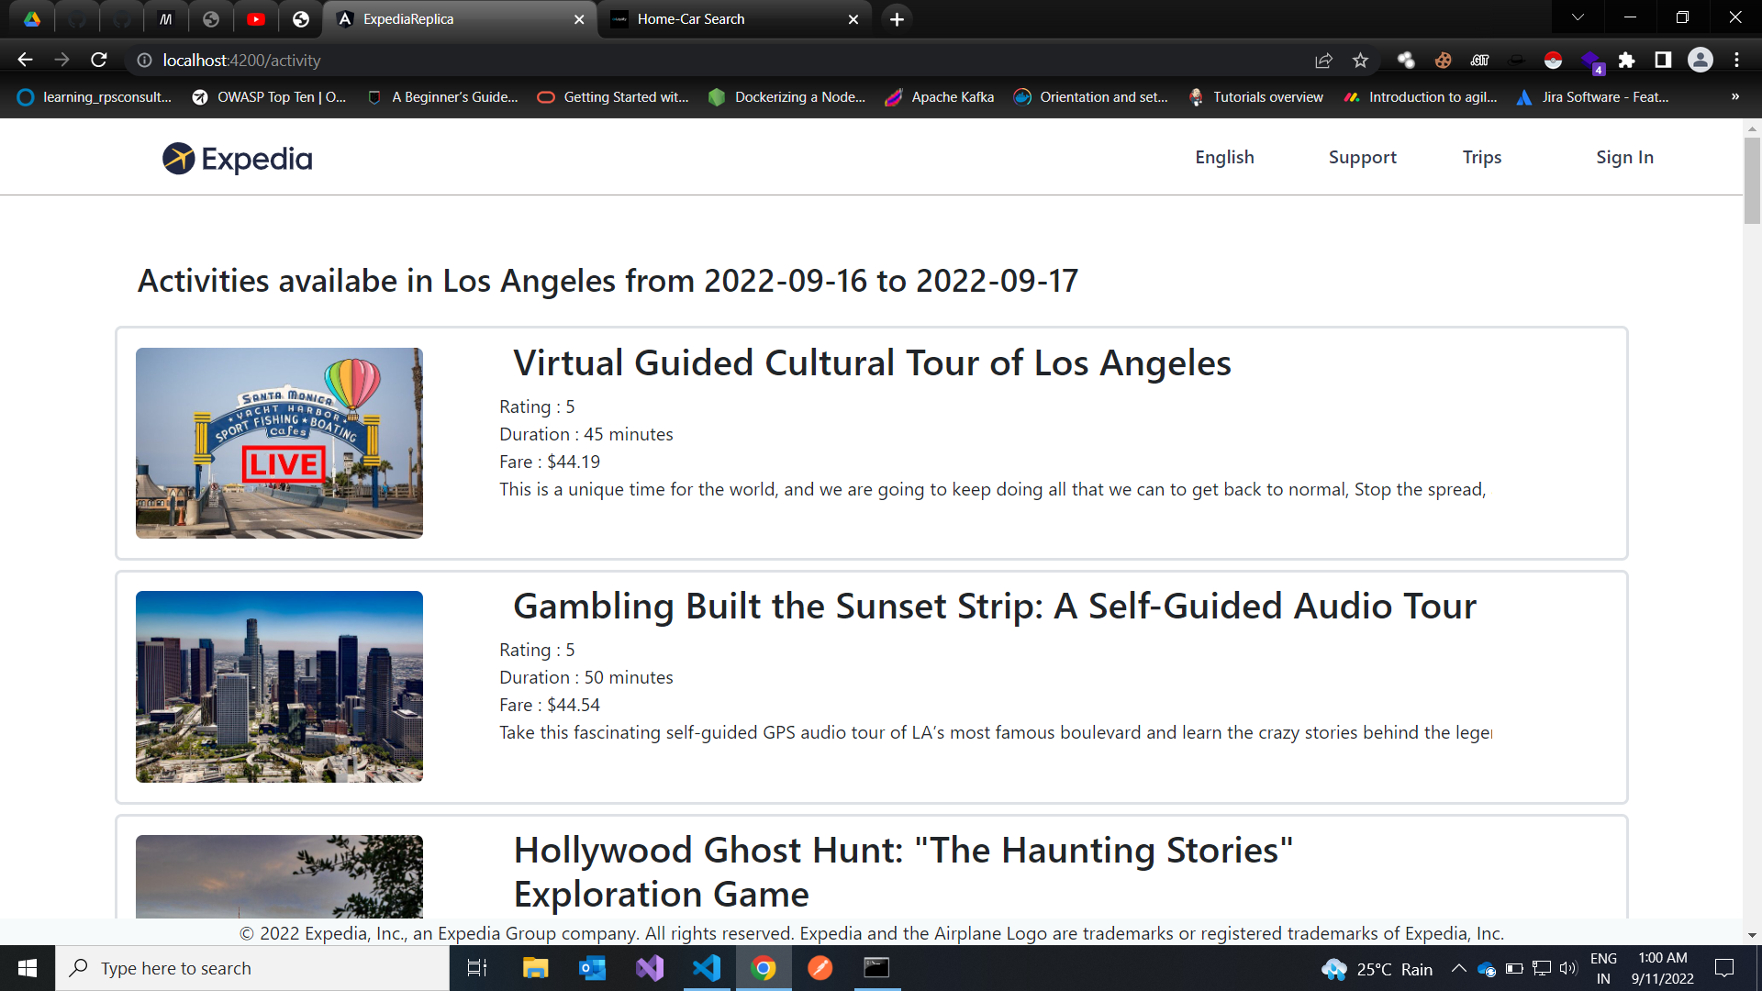
Task: Open the Support link in header
Action: [1362, 157]
